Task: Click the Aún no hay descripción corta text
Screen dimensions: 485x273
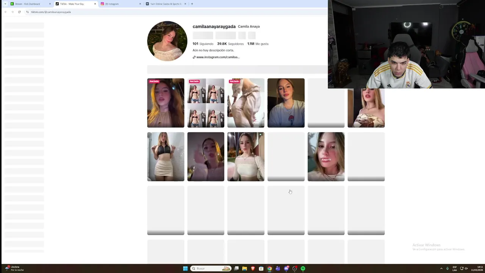Action: click(x=213, y=50)
